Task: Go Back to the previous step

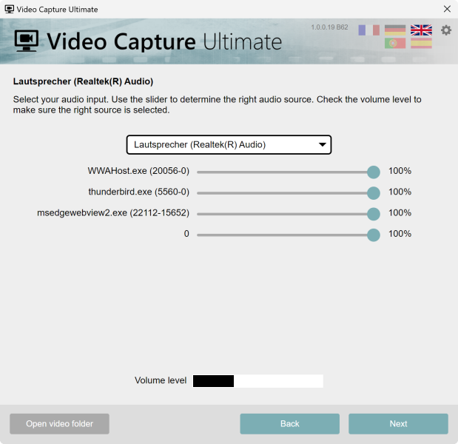Action: pyautogui.click(x=289, y=424)
